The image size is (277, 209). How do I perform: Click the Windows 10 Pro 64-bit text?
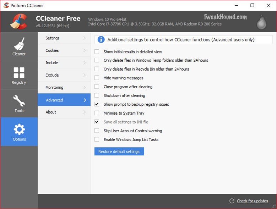click(x=107, y=20)
